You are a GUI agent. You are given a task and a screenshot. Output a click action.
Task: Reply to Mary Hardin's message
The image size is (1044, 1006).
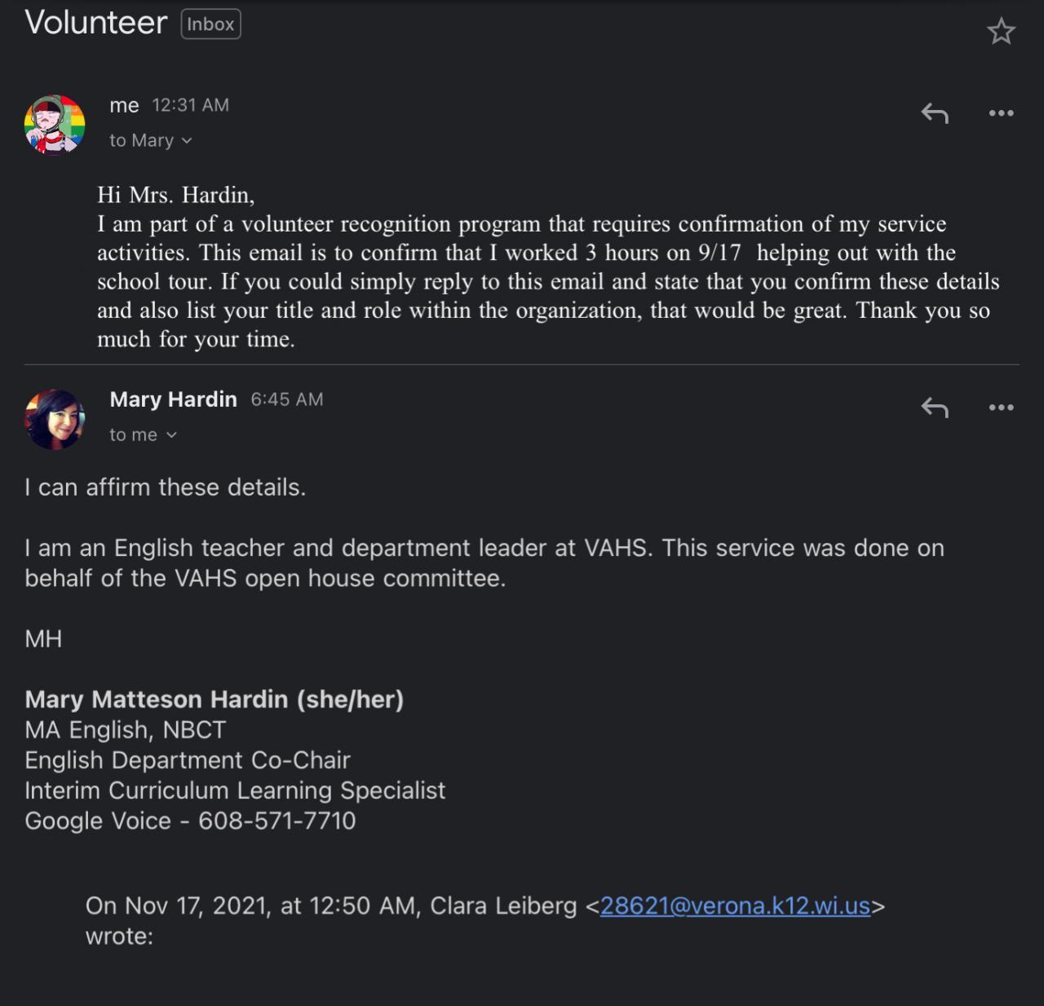[x=935, y=407]
